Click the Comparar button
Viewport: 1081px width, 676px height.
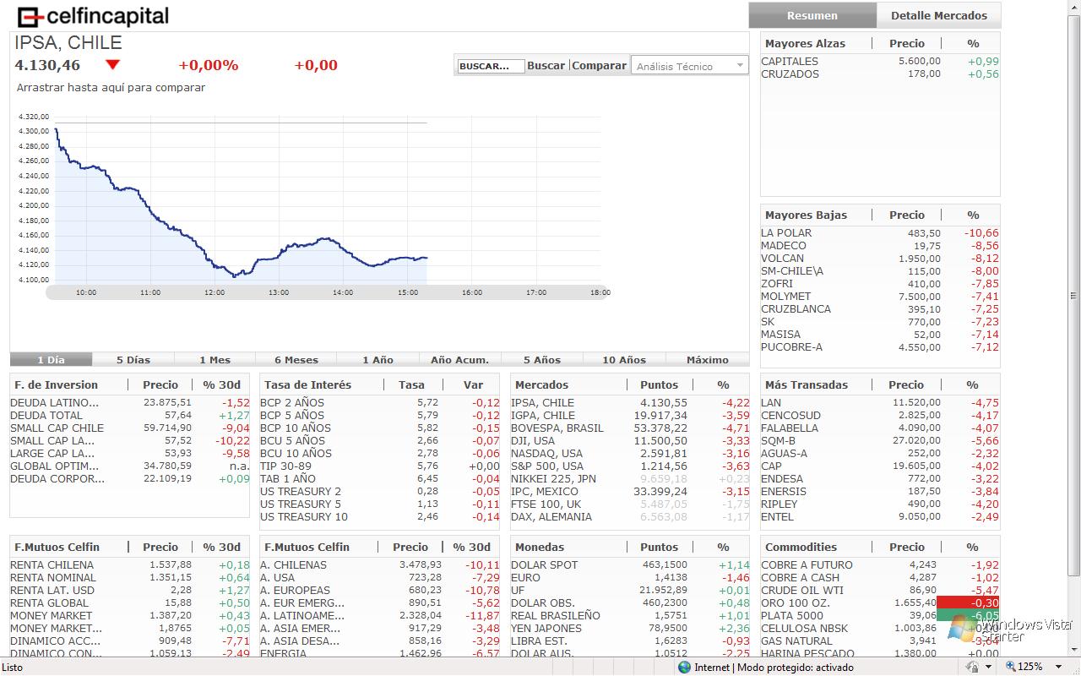(x=600, y=66)
